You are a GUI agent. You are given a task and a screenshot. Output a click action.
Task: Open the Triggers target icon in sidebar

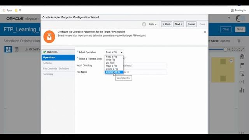(x=242, y=57)
